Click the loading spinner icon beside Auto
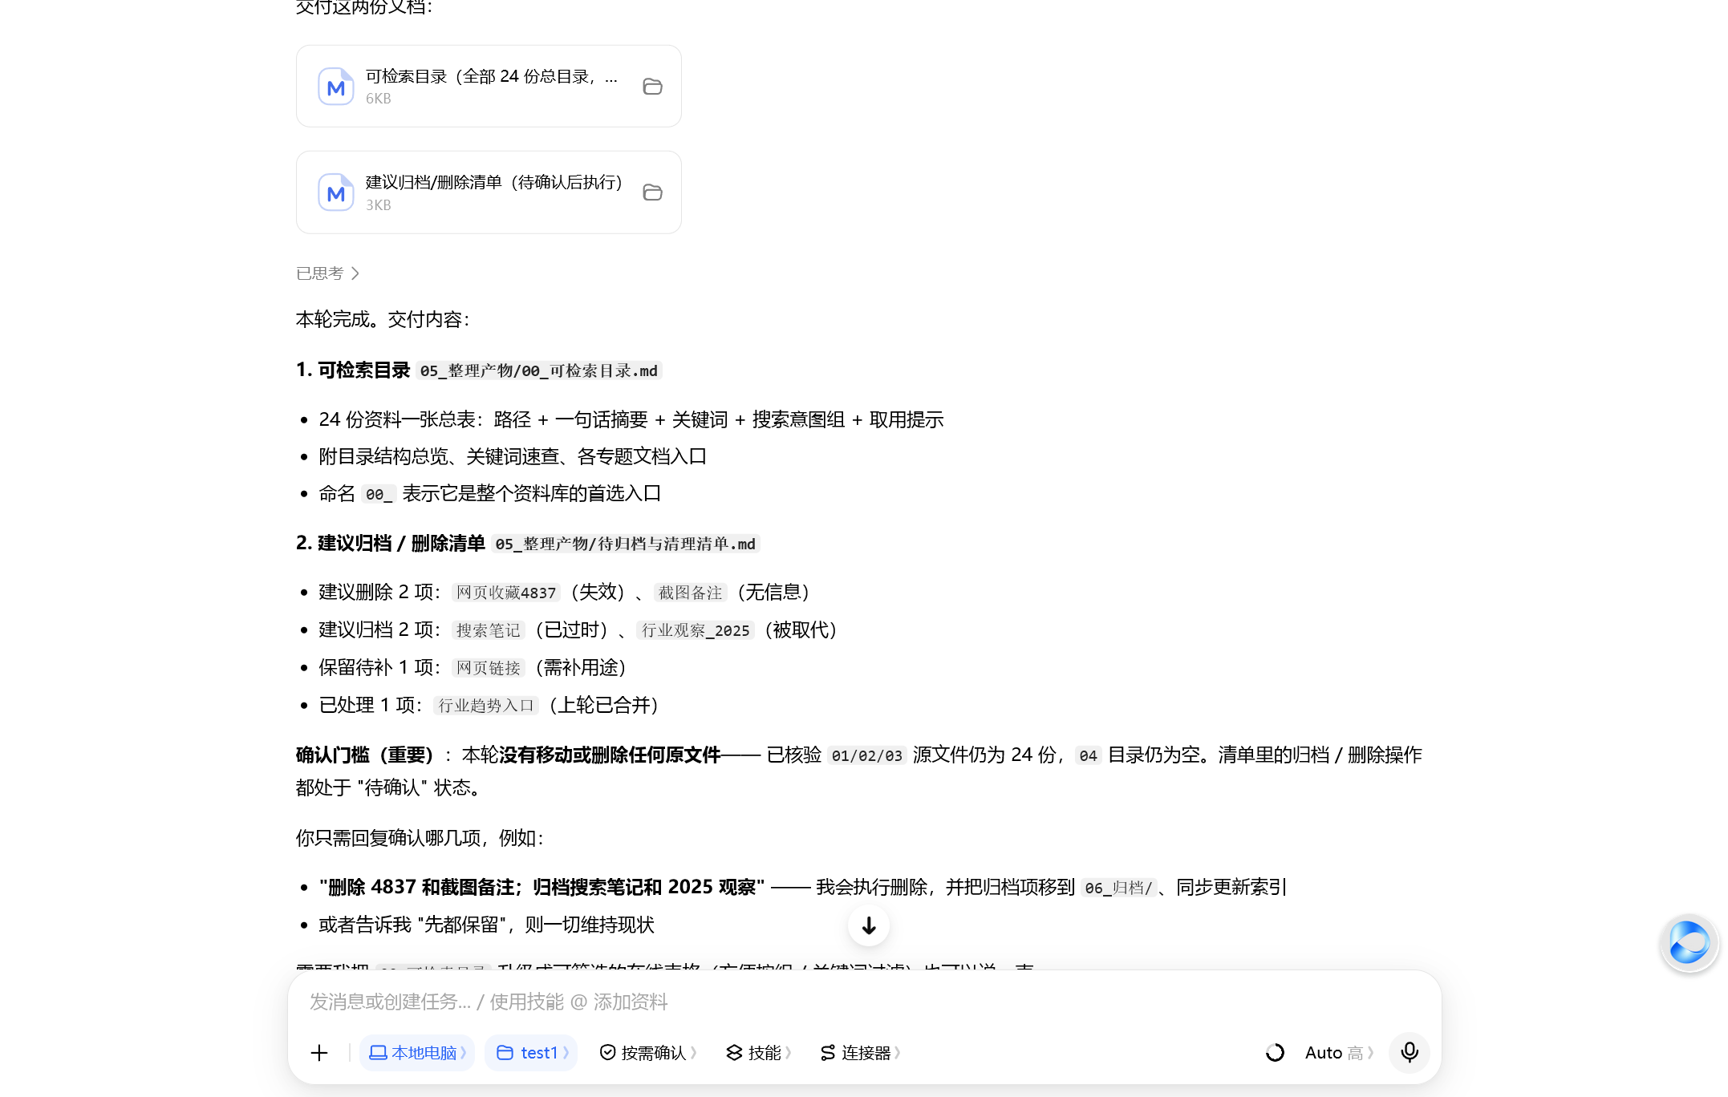The width and height of the screenshot is (1728, 1097). [x=1275, y=1053]
